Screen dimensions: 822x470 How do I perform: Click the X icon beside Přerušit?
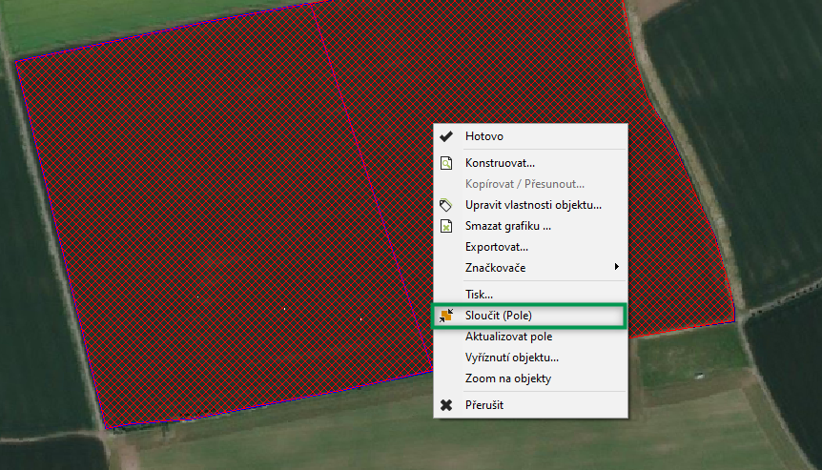pos(446,405)
